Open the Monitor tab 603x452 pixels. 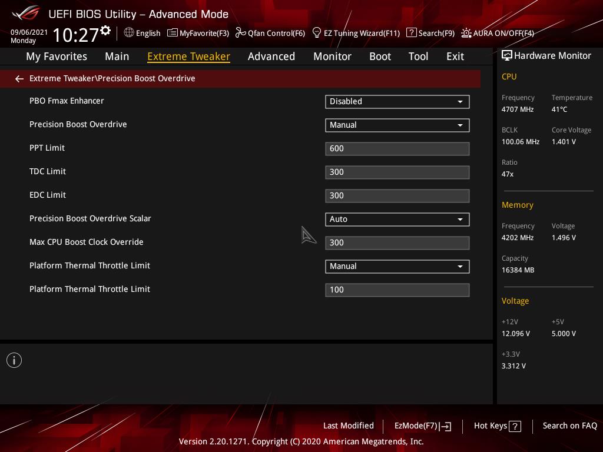[332, 56]
